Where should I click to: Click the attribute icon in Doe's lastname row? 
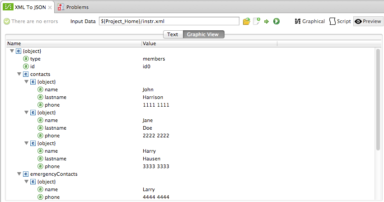point(40,128)
